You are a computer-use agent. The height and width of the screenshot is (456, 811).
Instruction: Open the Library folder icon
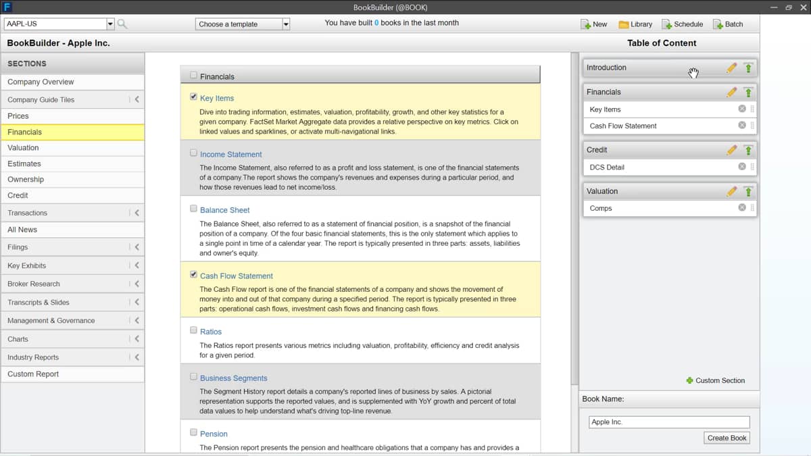click(x=624, y=24)
